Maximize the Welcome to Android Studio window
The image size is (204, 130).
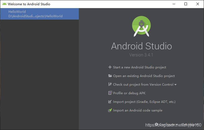pyautogui.click(x=186, y=4)
